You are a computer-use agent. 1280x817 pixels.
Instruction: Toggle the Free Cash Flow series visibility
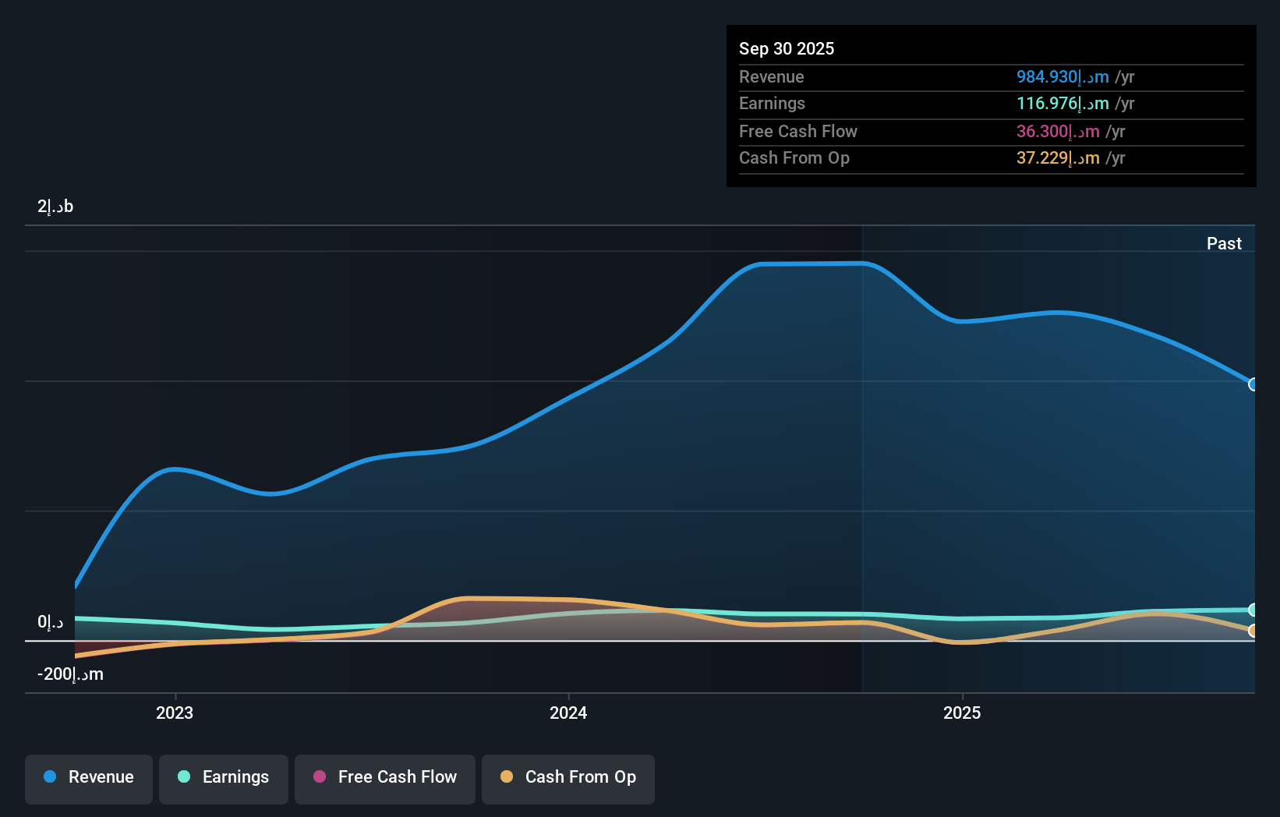tap(384, 779)
